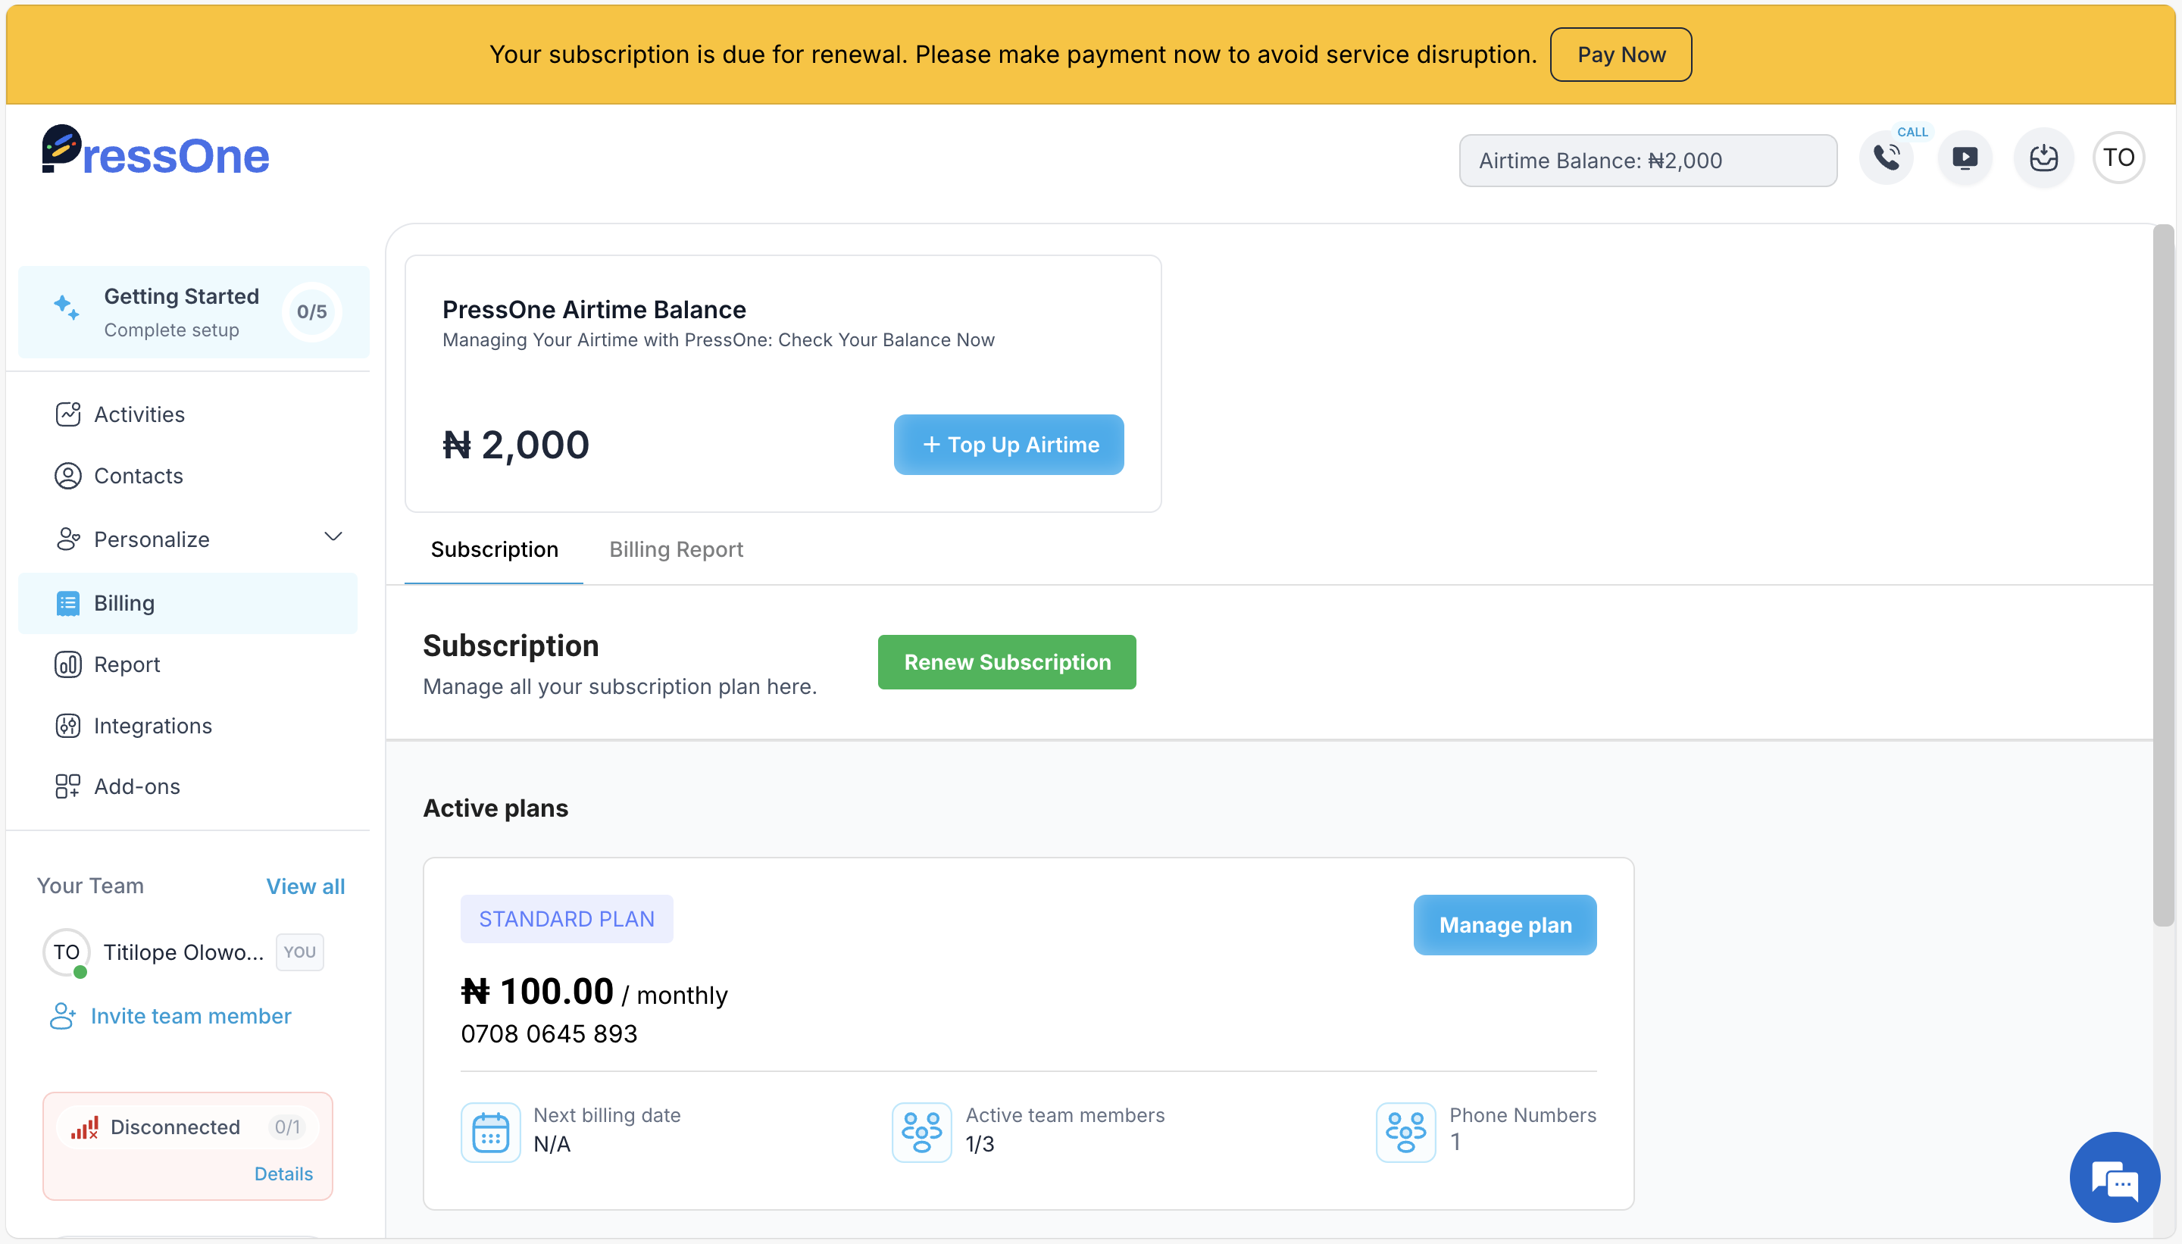Image resolution: width=2182 pixels, height=1244 pixels.
Task: Click the Next billing date calendar icon
Action: pos(490,1132)
